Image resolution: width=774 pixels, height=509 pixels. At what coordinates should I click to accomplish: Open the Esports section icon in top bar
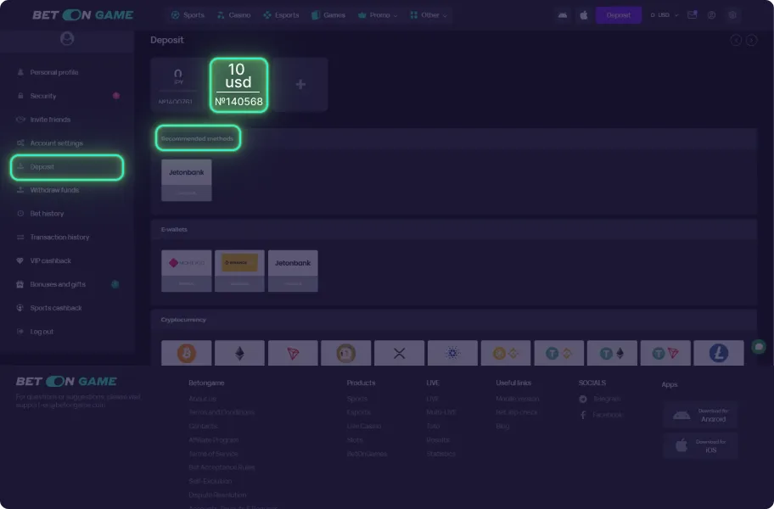[280, 14]
